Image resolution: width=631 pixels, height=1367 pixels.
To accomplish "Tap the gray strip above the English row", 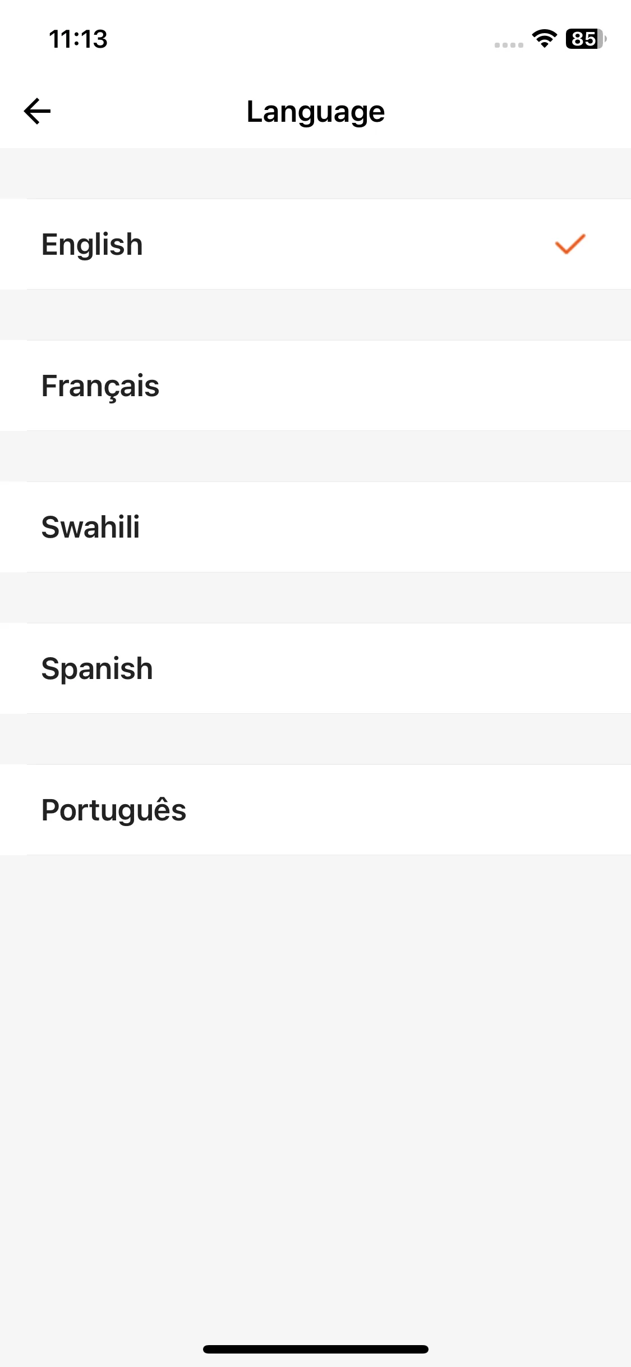I will coord(315,173).
